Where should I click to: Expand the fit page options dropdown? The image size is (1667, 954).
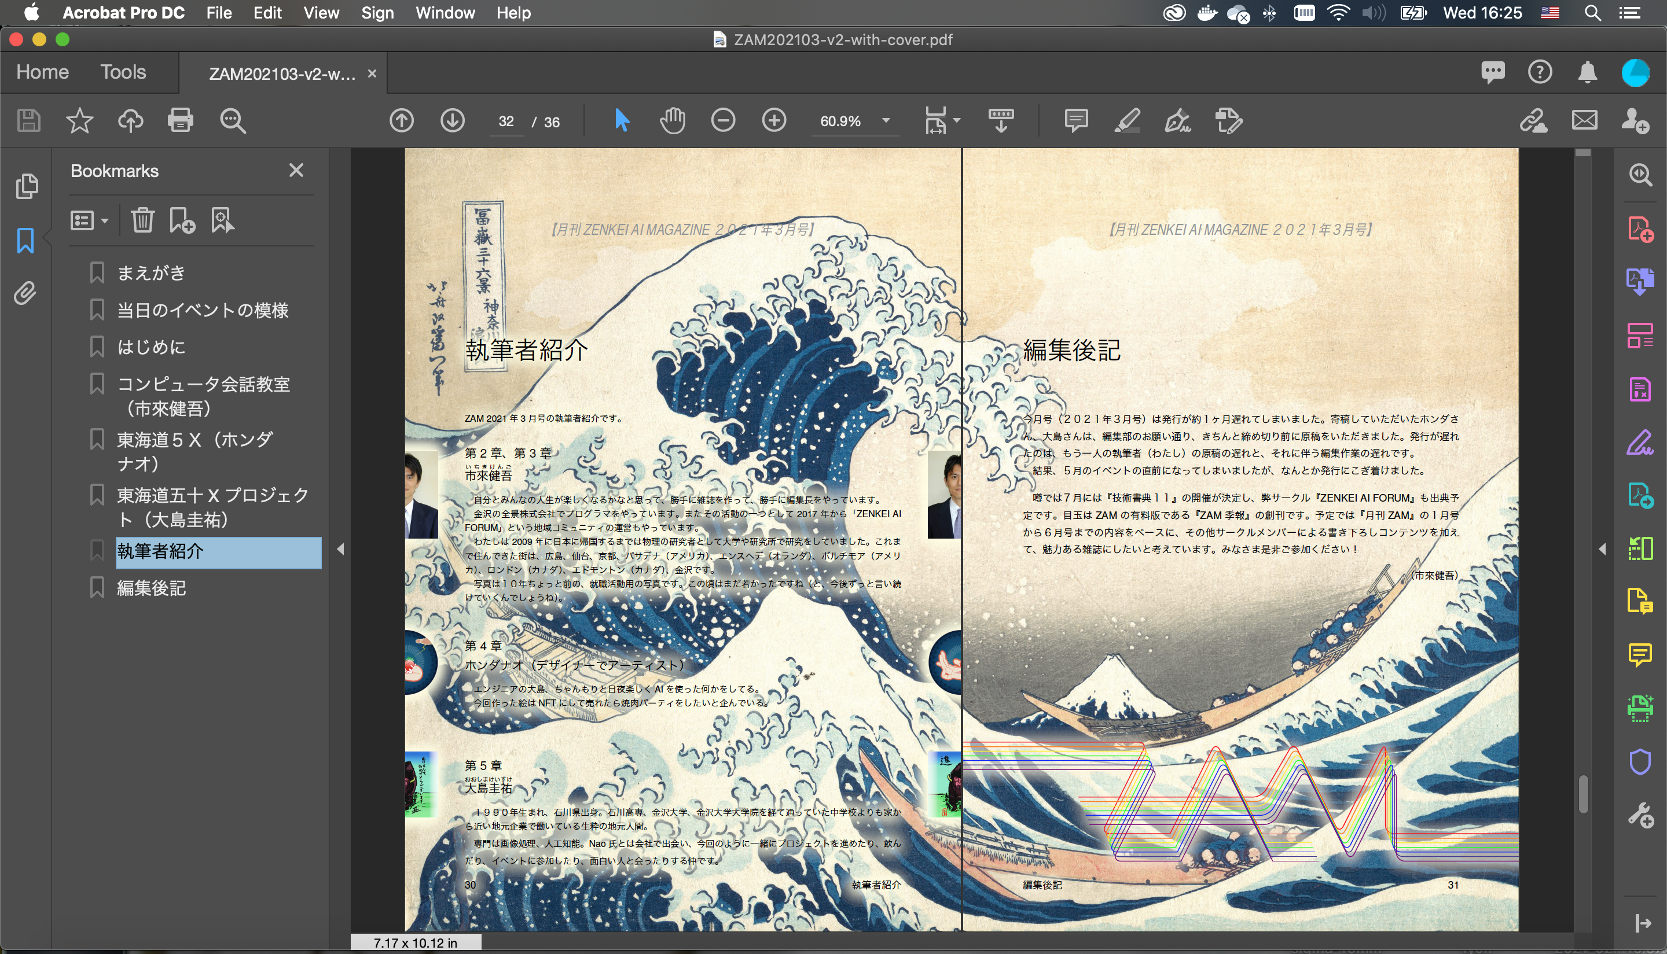[957, 120]
